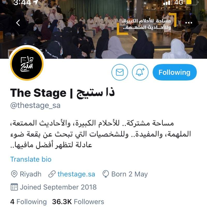View the 36.3K Followers list
This screenshot has width=207, height=207.
pyautogui.click(x=78, y=202)
